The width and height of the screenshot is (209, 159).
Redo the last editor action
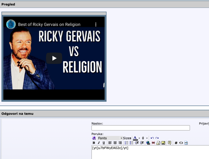click(x=157, y=138)
